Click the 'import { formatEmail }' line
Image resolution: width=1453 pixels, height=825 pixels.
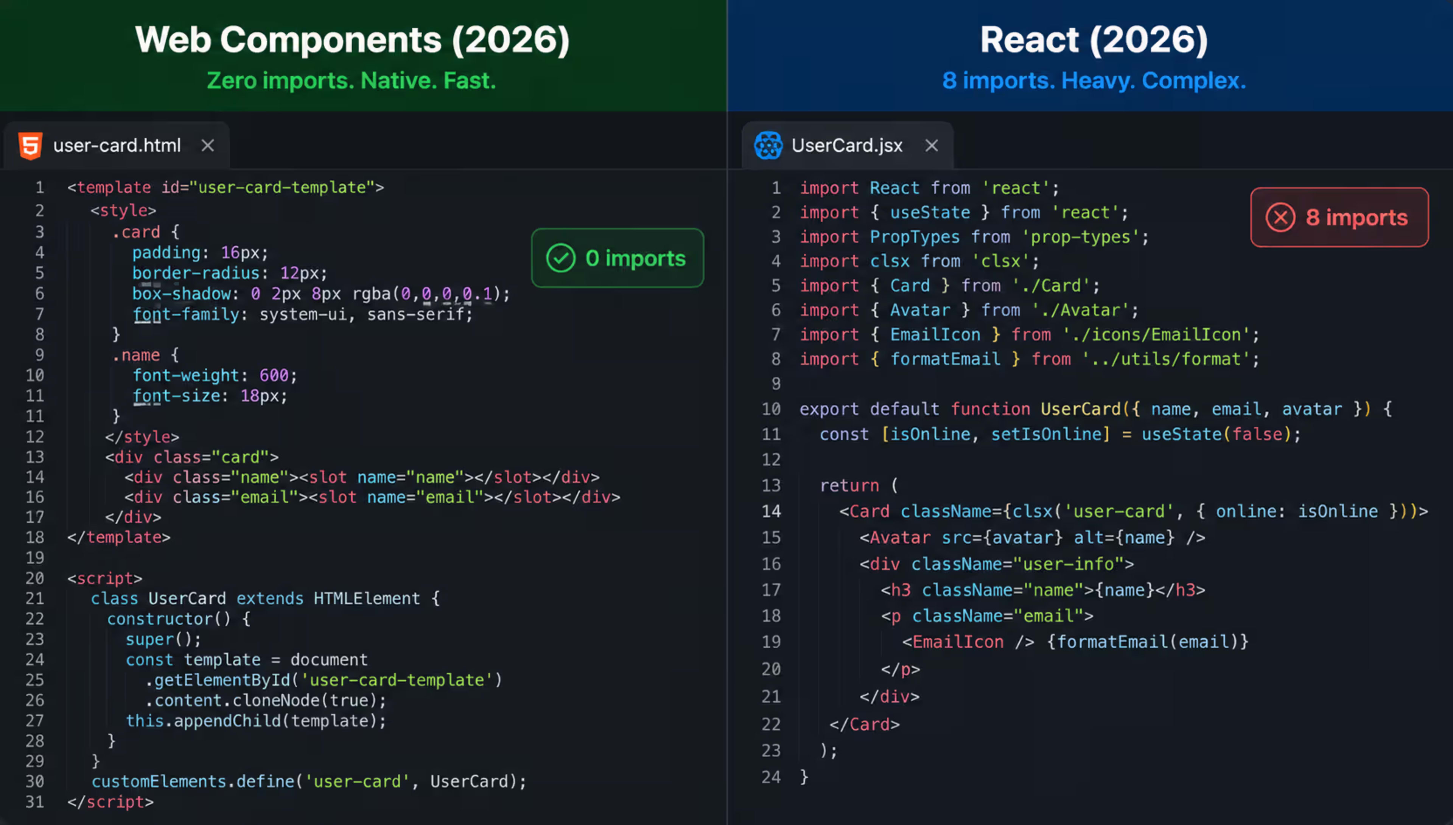pos(1029,359)
